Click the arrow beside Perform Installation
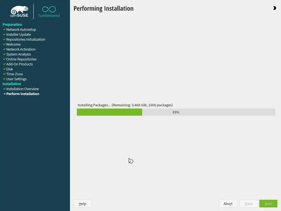Image resolution: width=281 pixels, height=211 pixels. (x=4, y=94)
